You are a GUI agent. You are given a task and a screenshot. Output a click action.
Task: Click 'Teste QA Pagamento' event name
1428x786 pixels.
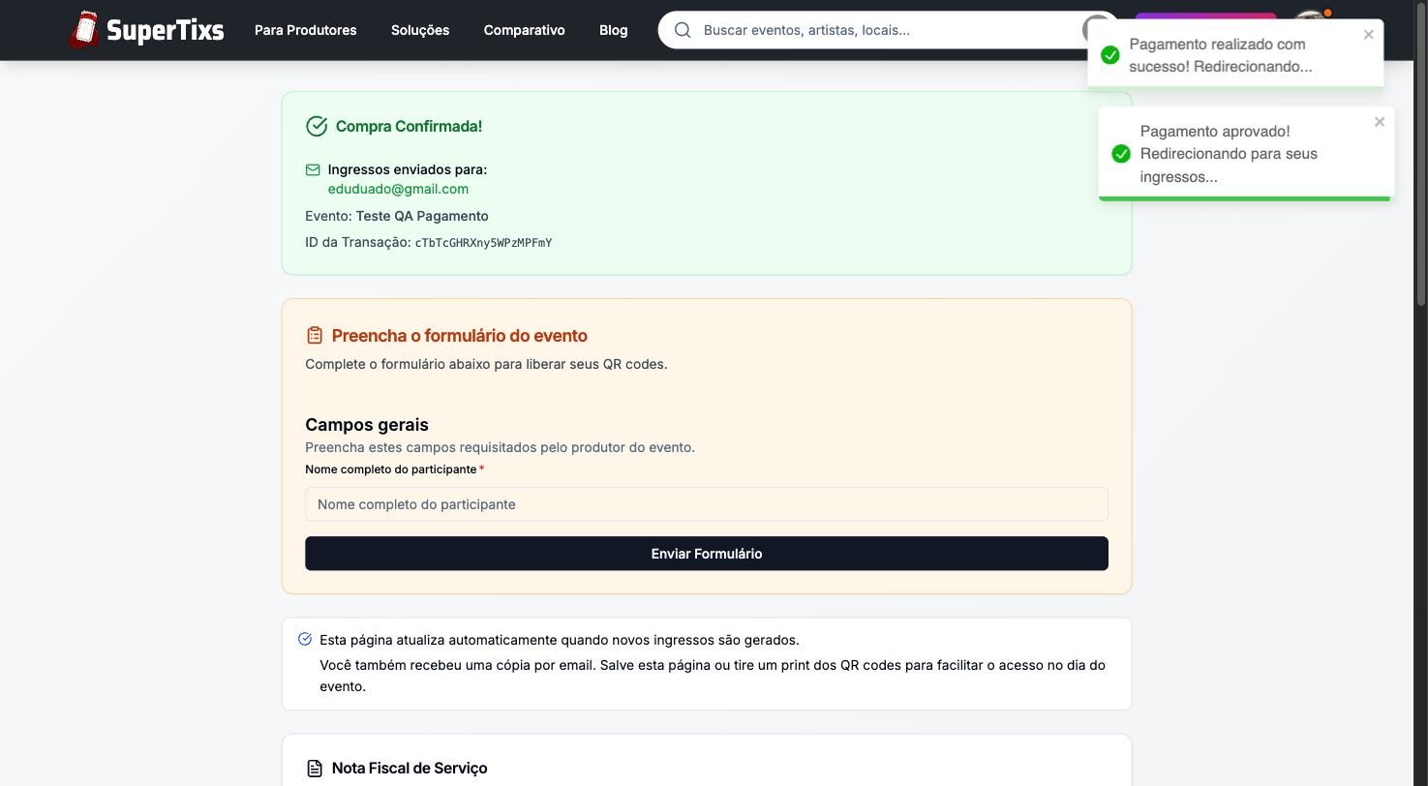coord(422,216)
